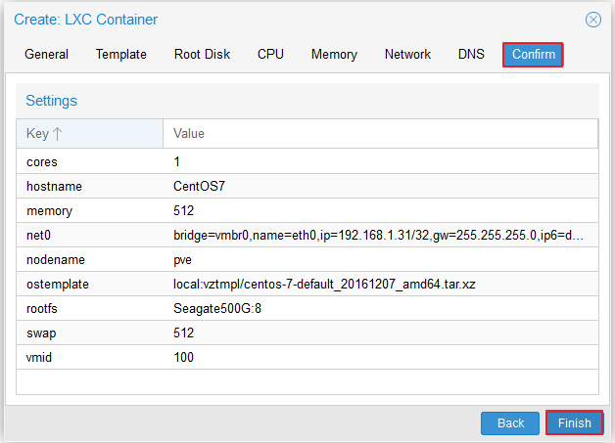Select the vmid 100 row
615x443 pixels.
click(307, 357)
